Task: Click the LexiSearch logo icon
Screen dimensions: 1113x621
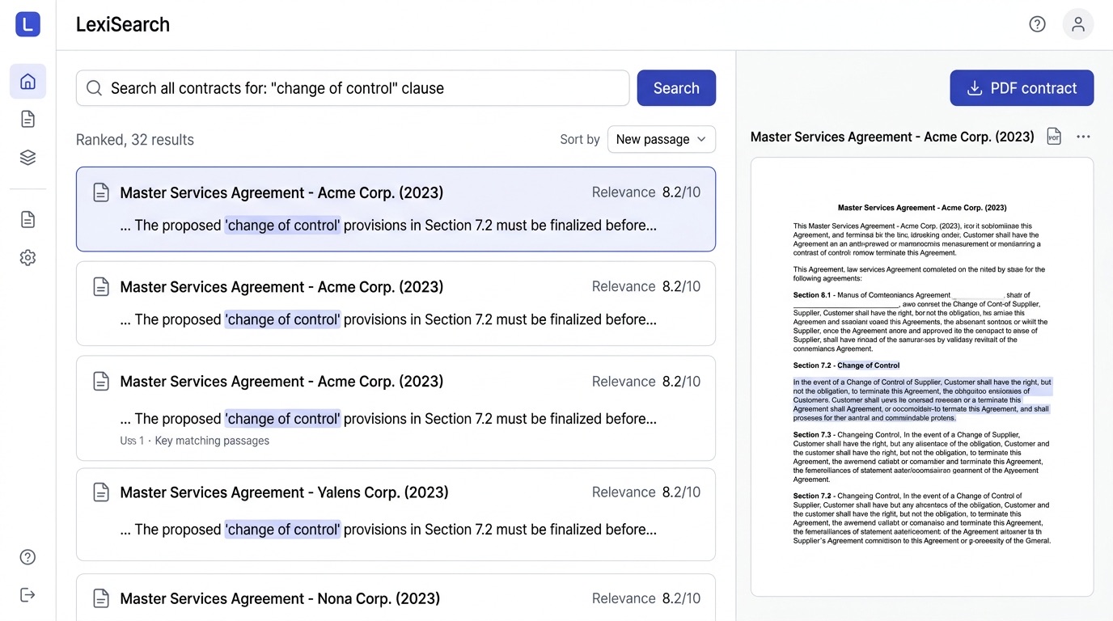Action: click(x=28, y=24)
